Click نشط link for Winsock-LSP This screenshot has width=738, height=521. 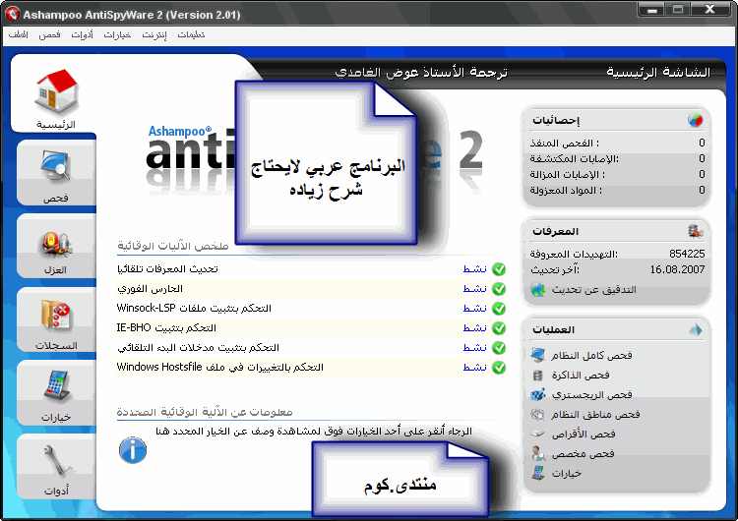pyautogui.click(x=475, y=309)
